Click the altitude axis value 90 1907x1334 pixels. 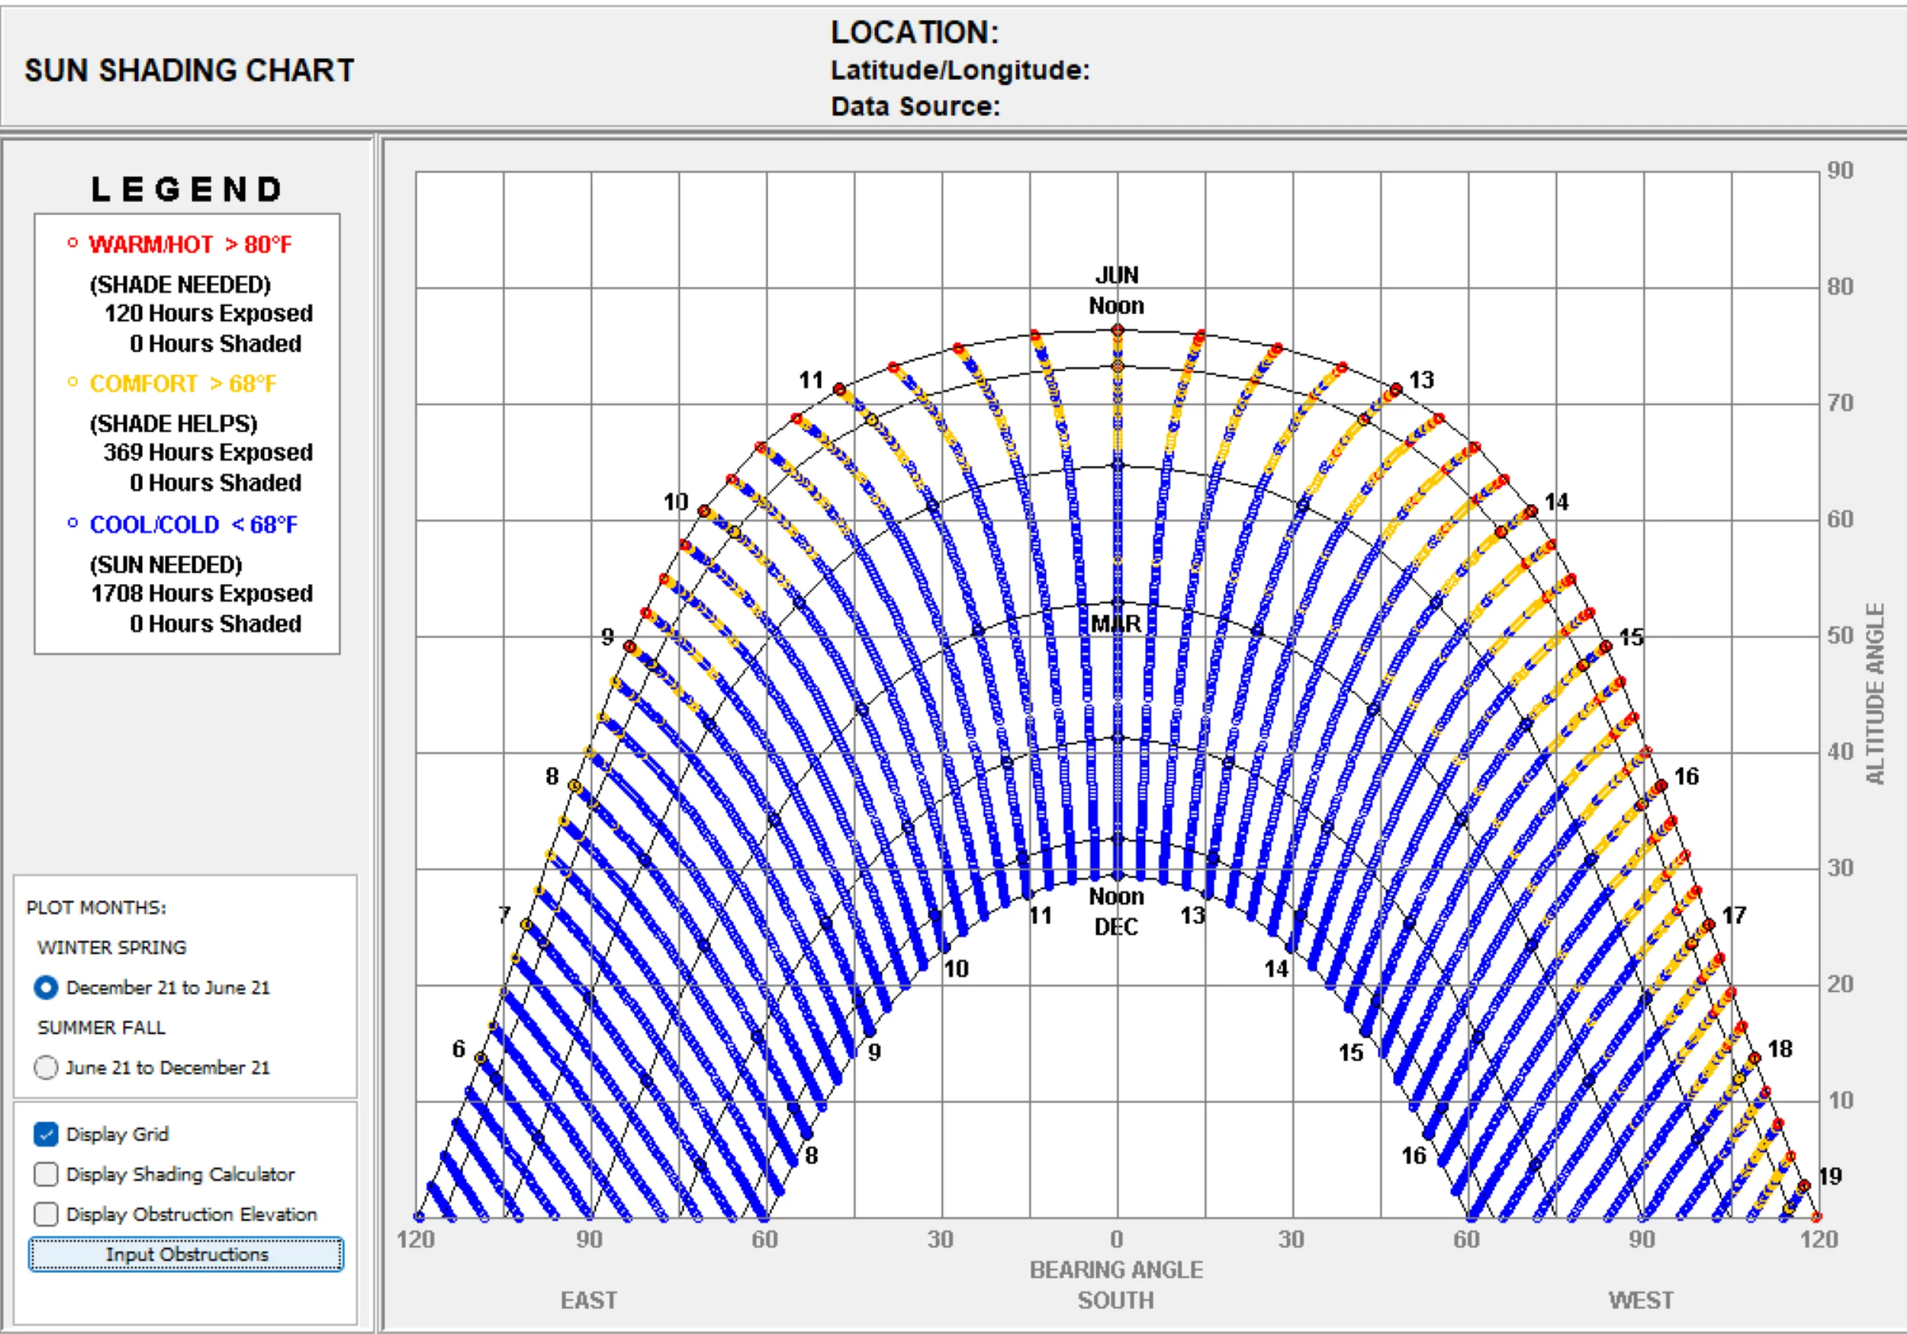click(x=1840, y=170)
